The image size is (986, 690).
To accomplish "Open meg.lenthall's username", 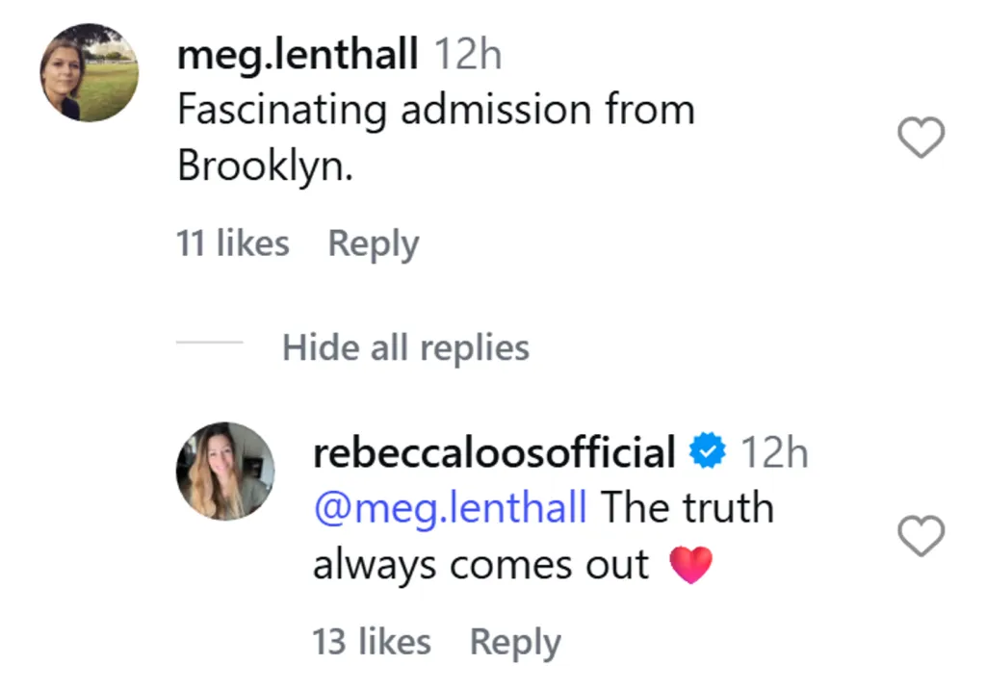I will (297, 54).
